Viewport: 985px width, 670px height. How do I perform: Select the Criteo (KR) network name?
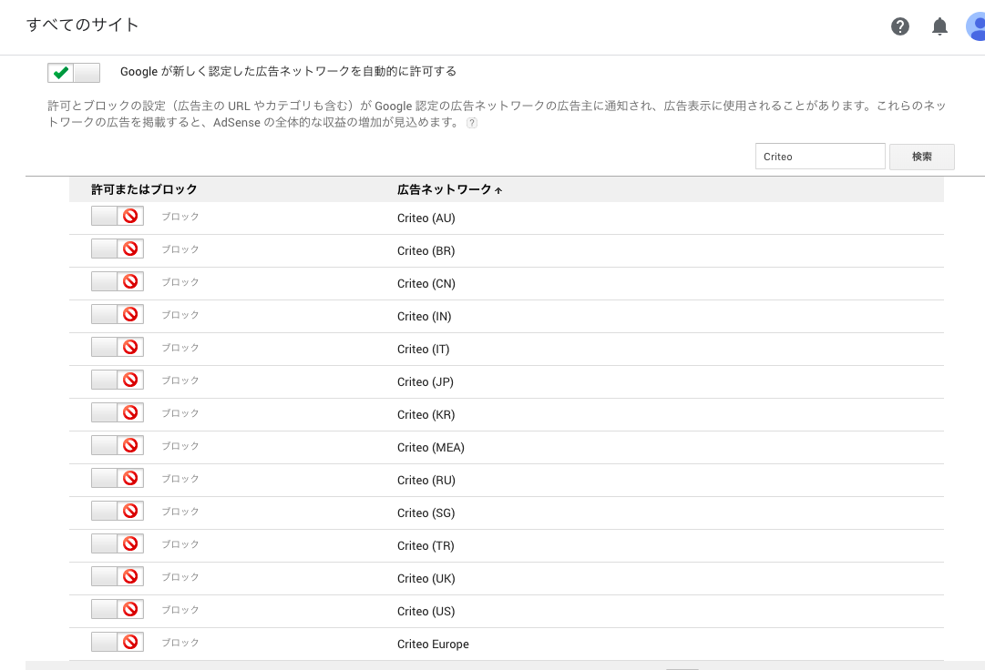tap(426, 415)
